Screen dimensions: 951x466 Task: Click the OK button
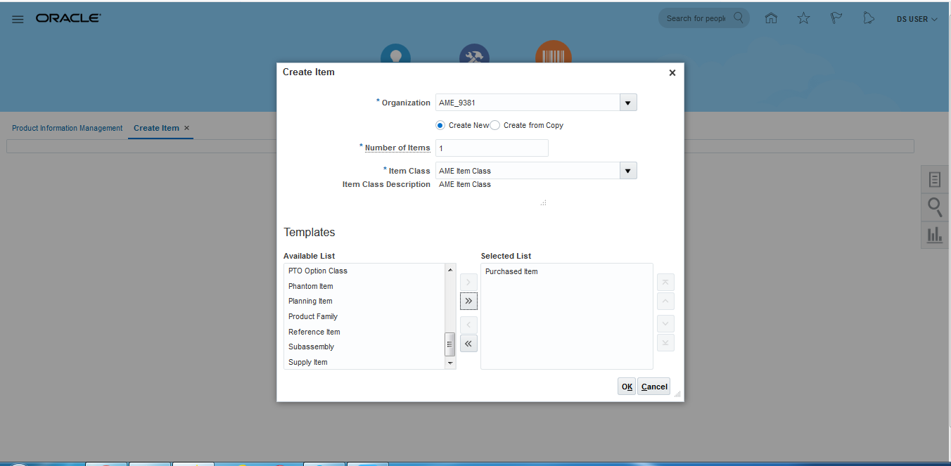(x=627, y=387)
